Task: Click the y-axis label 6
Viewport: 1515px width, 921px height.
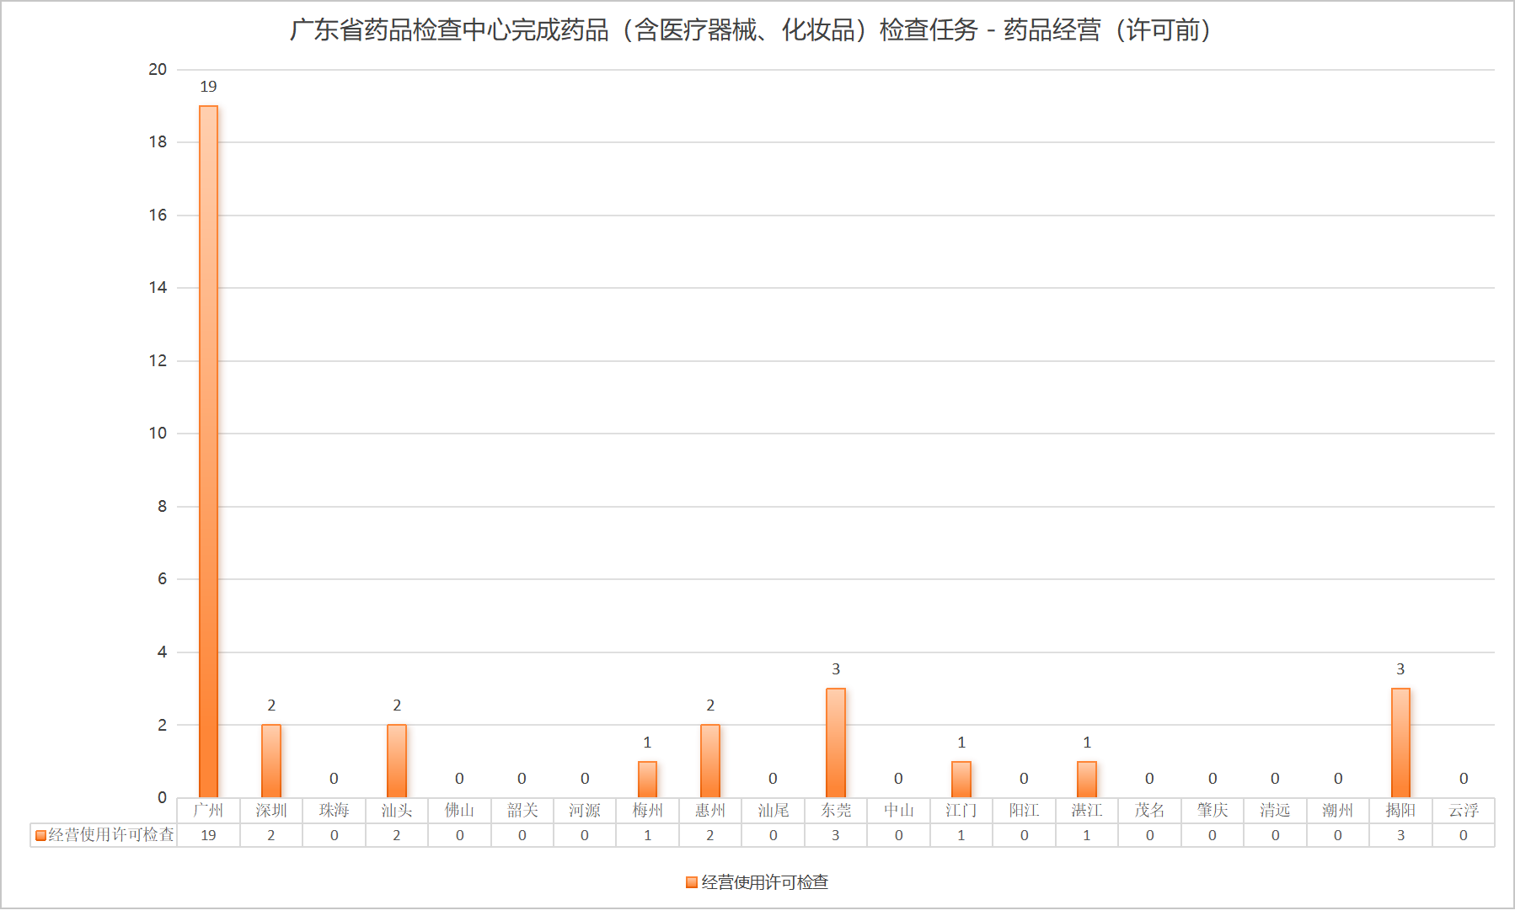Action: 162,579
